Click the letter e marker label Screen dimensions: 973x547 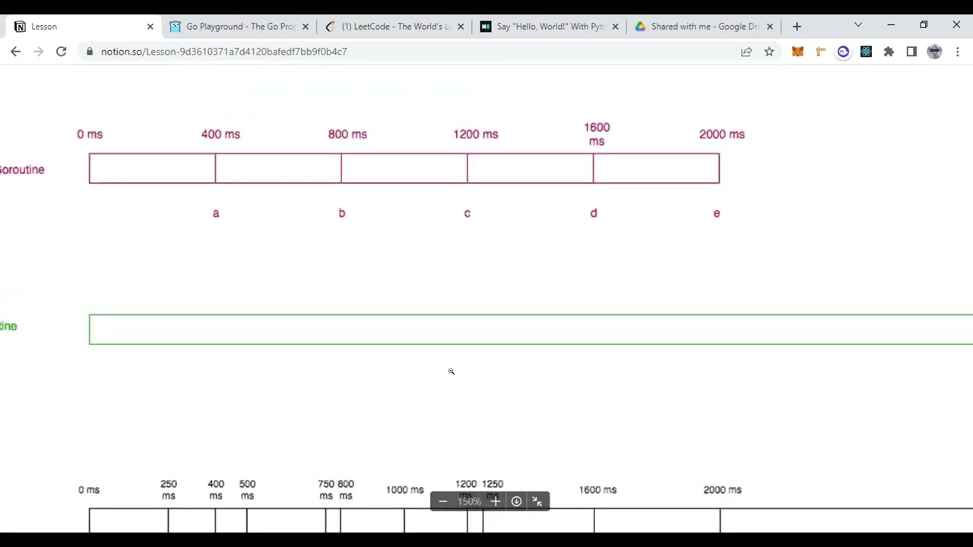[717, 213]
